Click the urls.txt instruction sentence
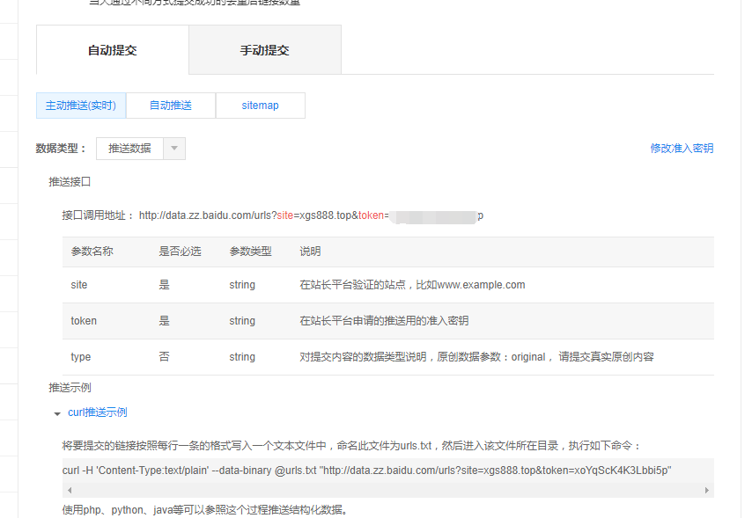The width and height of the screenshot is (752, 518). (x=351, y=446)
